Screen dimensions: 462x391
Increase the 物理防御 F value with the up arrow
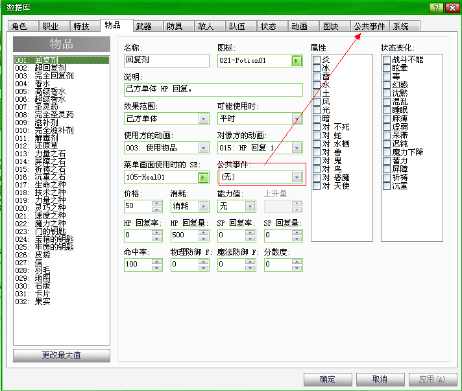[203, 262]
